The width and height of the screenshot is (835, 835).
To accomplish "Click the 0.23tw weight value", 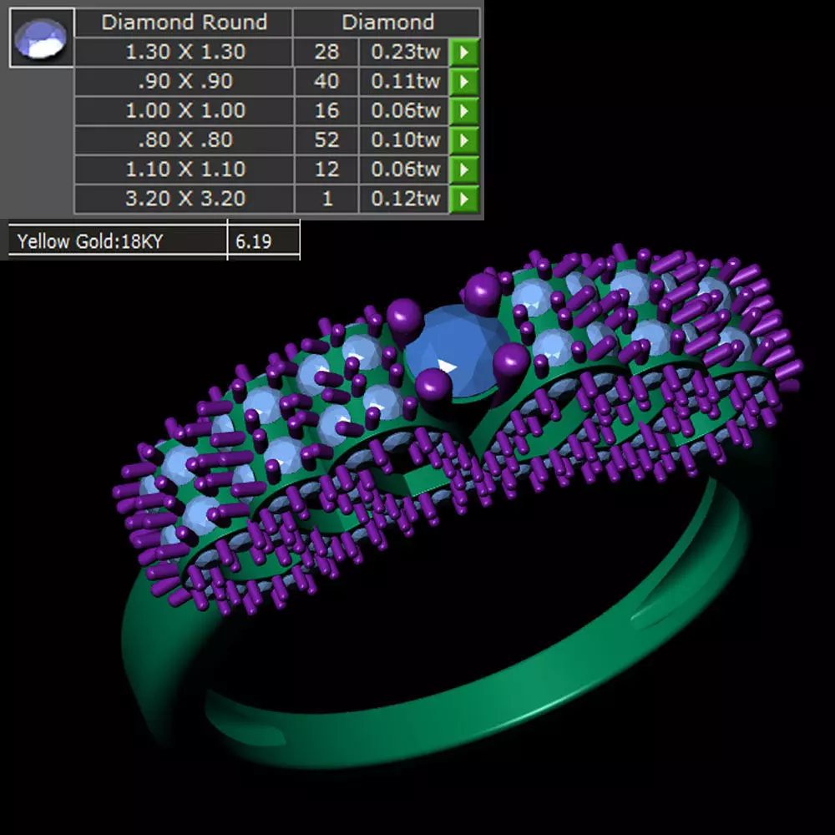I will [x=404, y=52].
